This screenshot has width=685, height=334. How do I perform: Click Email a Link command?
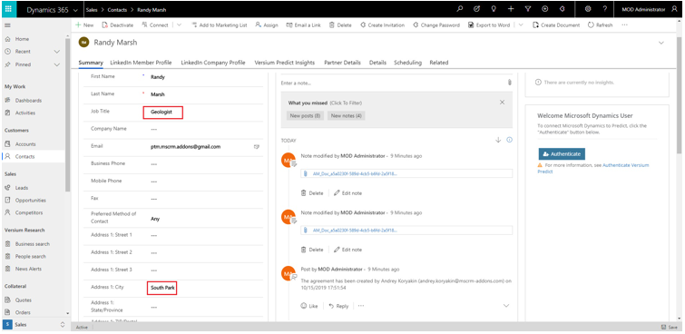pyautogui.click(x=304, y=25)
